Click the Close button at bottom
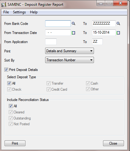 point(113,143)
